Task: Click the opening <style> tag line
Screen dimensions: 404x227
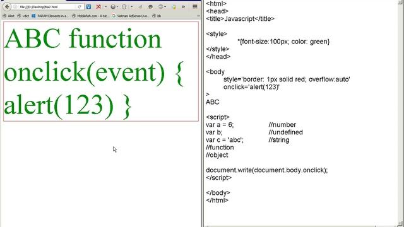Action: pyautogui.click(x=217, y=33)
